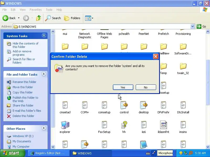This screenshot has width=210, height=157.
Task: Click the file list's scroll up arrow
Action: coord(208,32)
